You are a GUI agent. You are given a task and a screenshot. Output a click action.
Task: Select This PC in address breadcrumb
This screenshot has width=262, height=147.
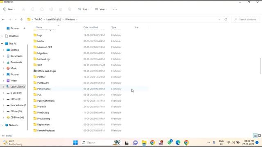[38, 20]
